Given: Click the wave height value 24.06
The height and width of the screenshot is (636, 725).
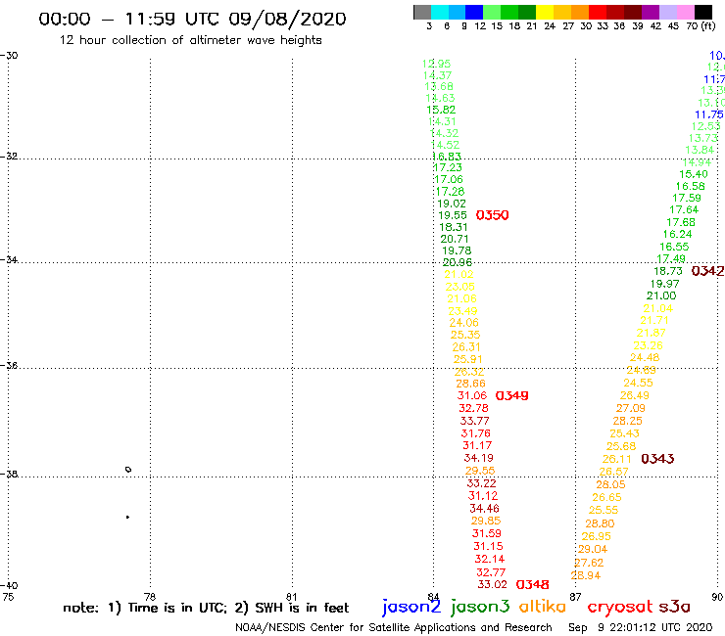Looking at the screenshot, I should [464, 322].
